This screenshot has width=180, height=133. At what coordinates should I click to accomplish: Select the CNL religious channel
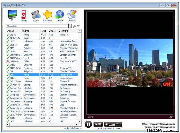pyautogui.click(x=42, y=71)
